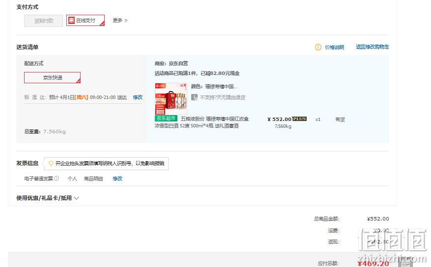
Task: Click the 不支持7天无理由退货 notice
Action: (x=222, y=97)
